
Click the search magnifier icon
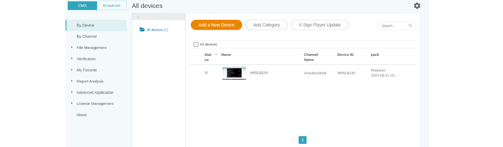[410, 26]
